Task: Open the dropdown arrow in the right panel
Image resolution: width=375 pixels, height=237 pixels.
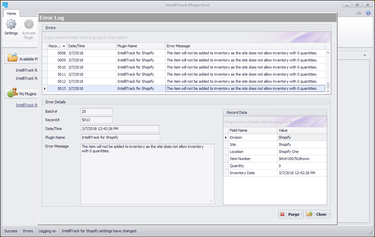Action: pos(365,55)
